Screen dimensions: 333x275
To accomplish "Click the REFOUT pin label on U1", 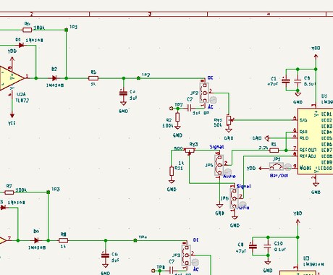I will [308, 150].
